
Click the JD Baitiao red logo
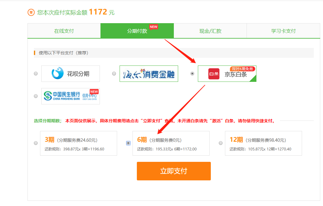pyautogui.click(x=214, y=74)
